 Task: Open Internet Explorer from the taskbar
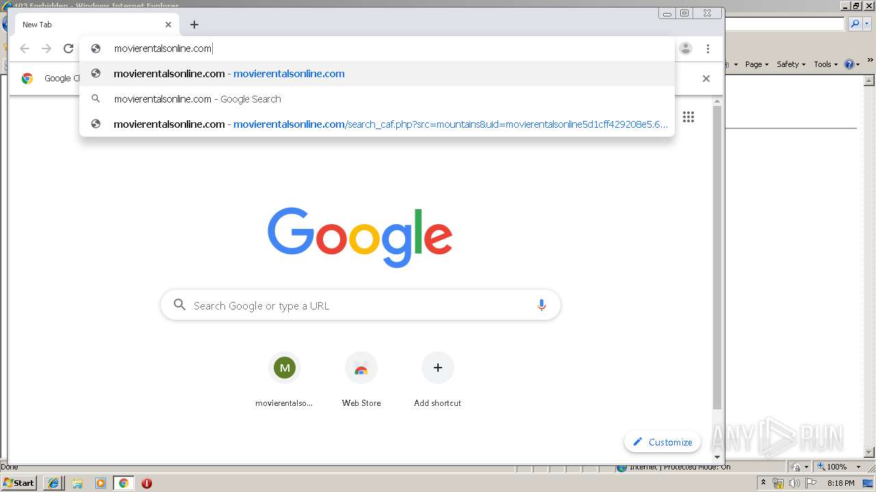[x=53, y=483]
